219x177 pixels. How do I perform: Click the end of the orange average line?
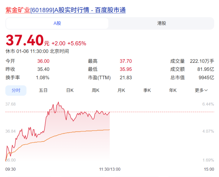pos(110,130)
